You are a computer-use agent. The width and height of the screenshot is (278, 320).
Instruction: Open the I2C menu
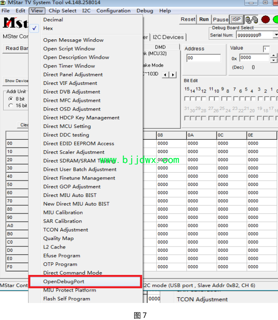click(x=86, y=11)
